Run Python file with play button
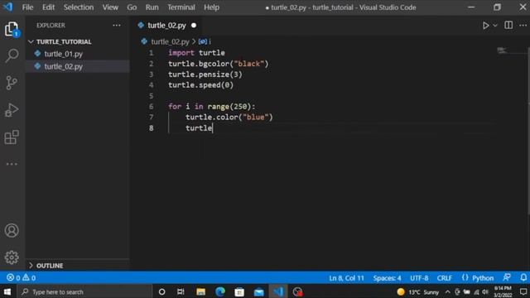 point(486,26)
